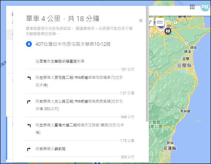Select the measure distance ruler tool
Viewport: 211px width, 164px height.
click(x=160, y=22)
